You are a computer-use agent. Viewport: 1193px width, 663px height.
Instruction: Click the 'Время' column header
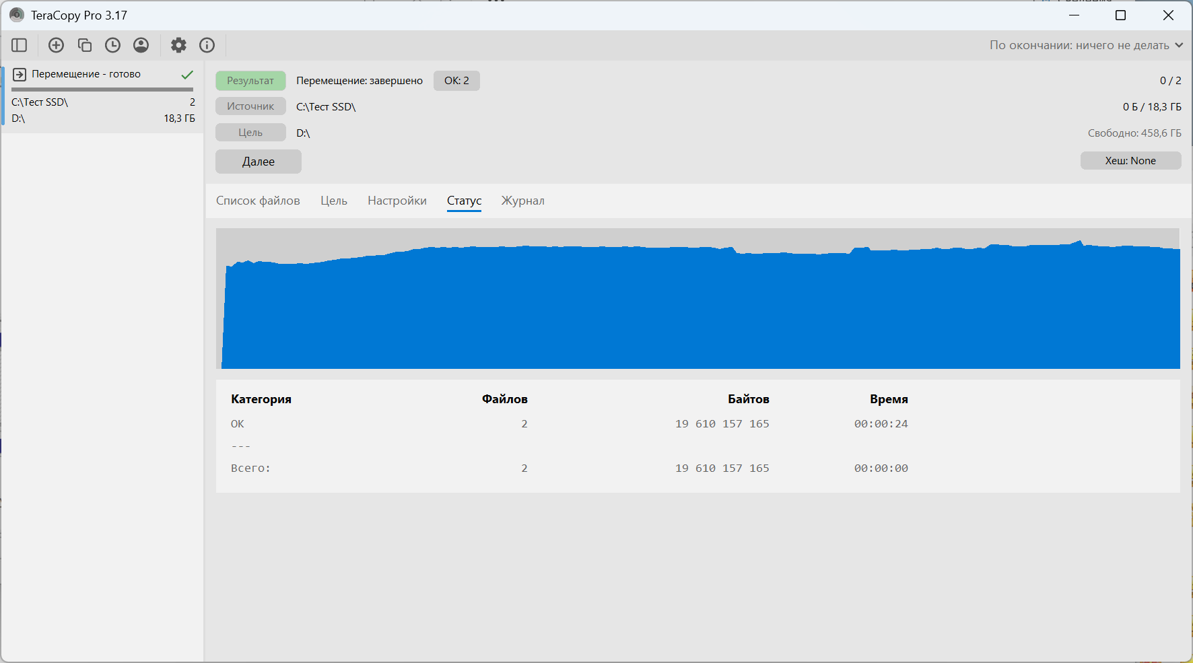tap(889, 399)
